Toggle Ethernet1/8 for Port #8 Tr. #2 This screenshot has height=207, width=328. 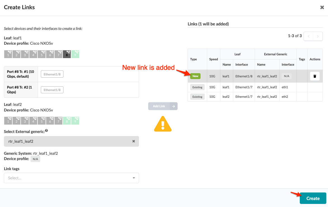tap(52, 90)
